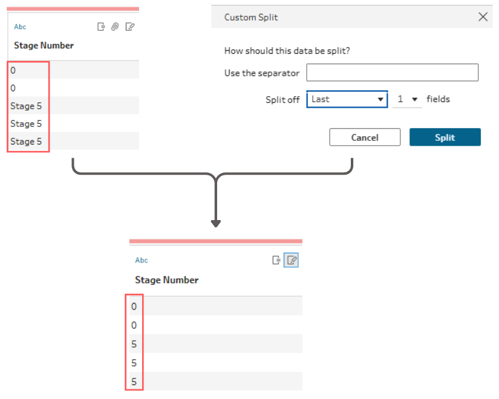Click Stage Number field title in bottom card
This screenshot has width=499, height=399.
click(x=167, y=280)
